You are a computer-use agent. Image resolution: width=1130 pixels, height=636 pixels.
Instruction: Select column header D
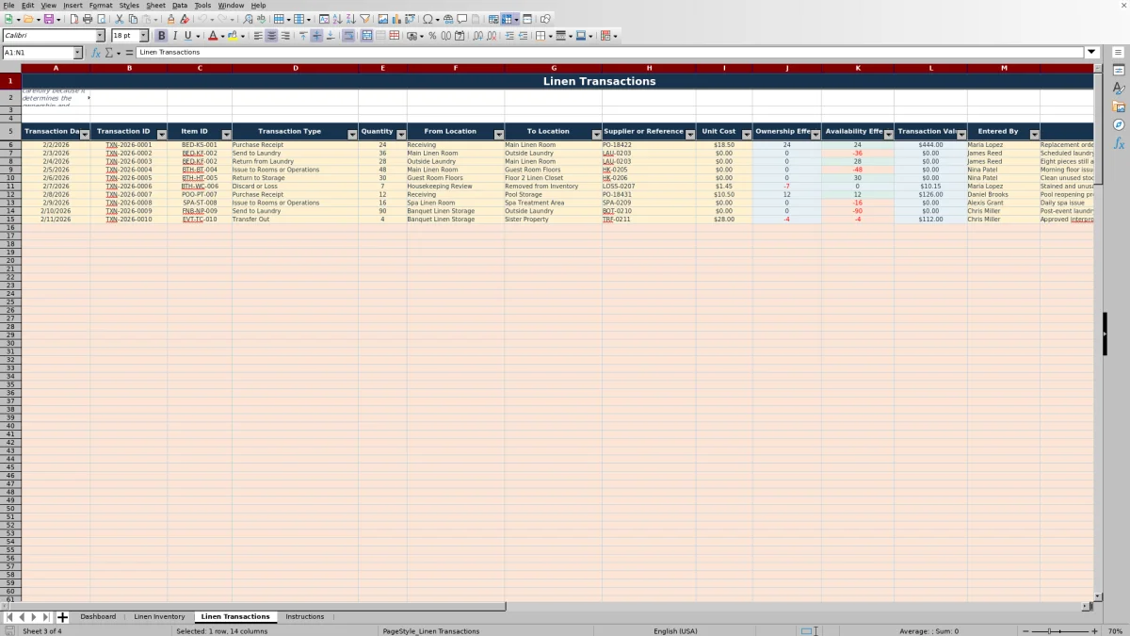tap(295, 68)
